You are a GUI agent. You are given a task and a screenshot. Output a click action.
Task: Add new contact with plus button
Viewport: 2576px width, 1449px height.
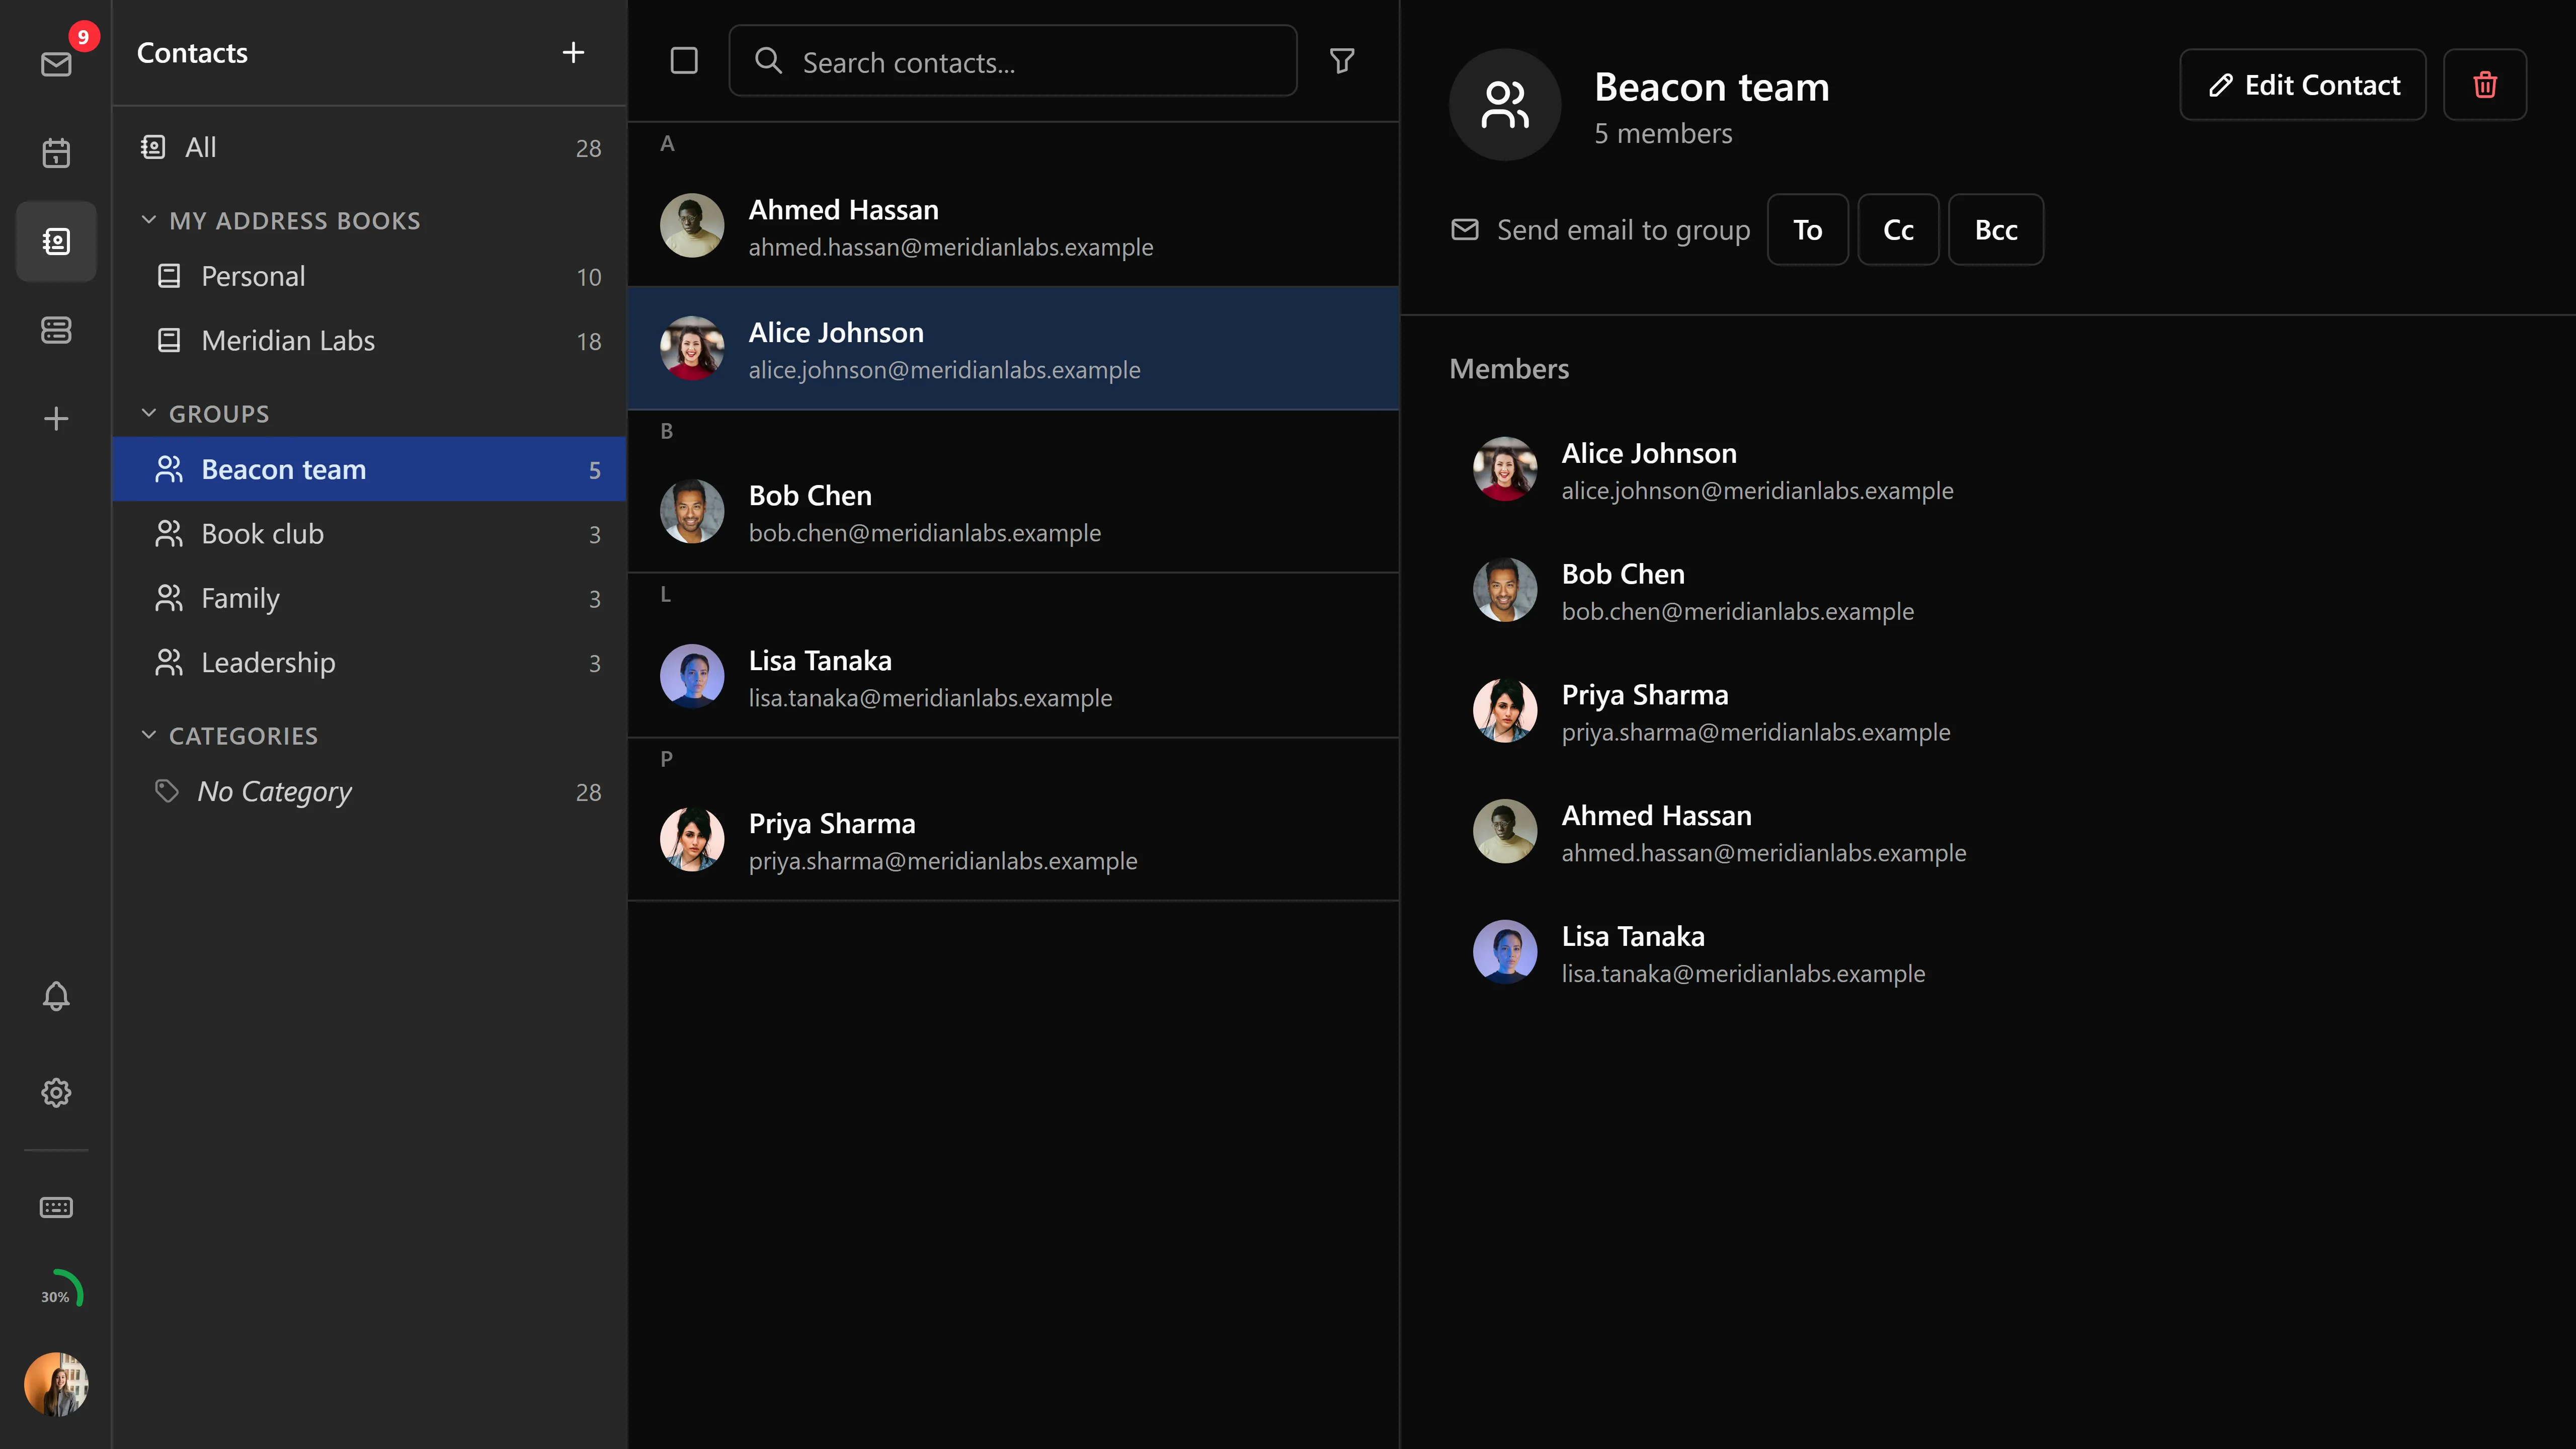click(x=573, y=52)
